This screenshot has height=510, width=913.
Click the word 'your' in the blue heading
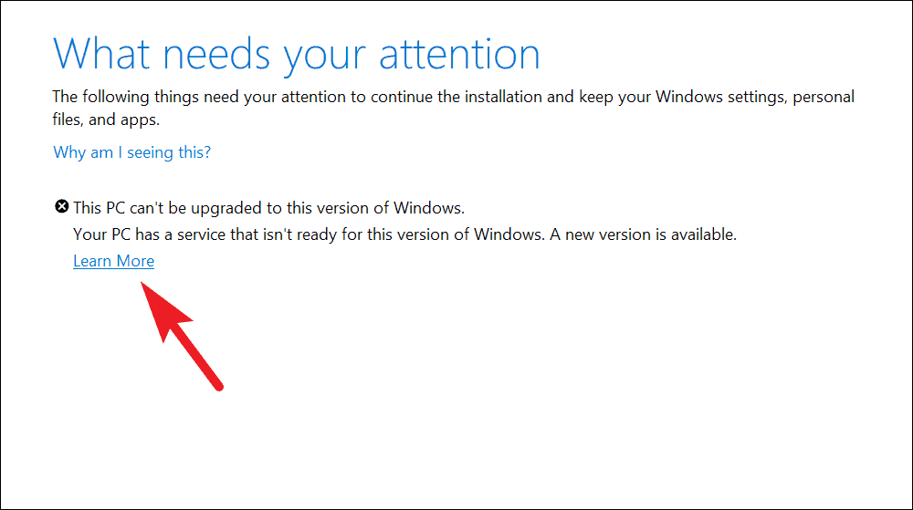(x=325, y=58)
